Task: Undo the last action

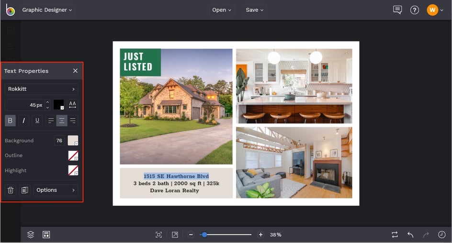Action: pyautogui.click(x=410, y=235)
